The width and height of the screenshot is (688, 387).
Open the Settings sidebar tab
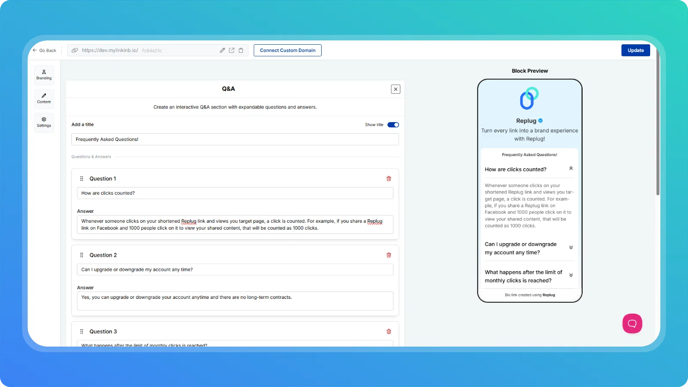[x=44, y=122]
